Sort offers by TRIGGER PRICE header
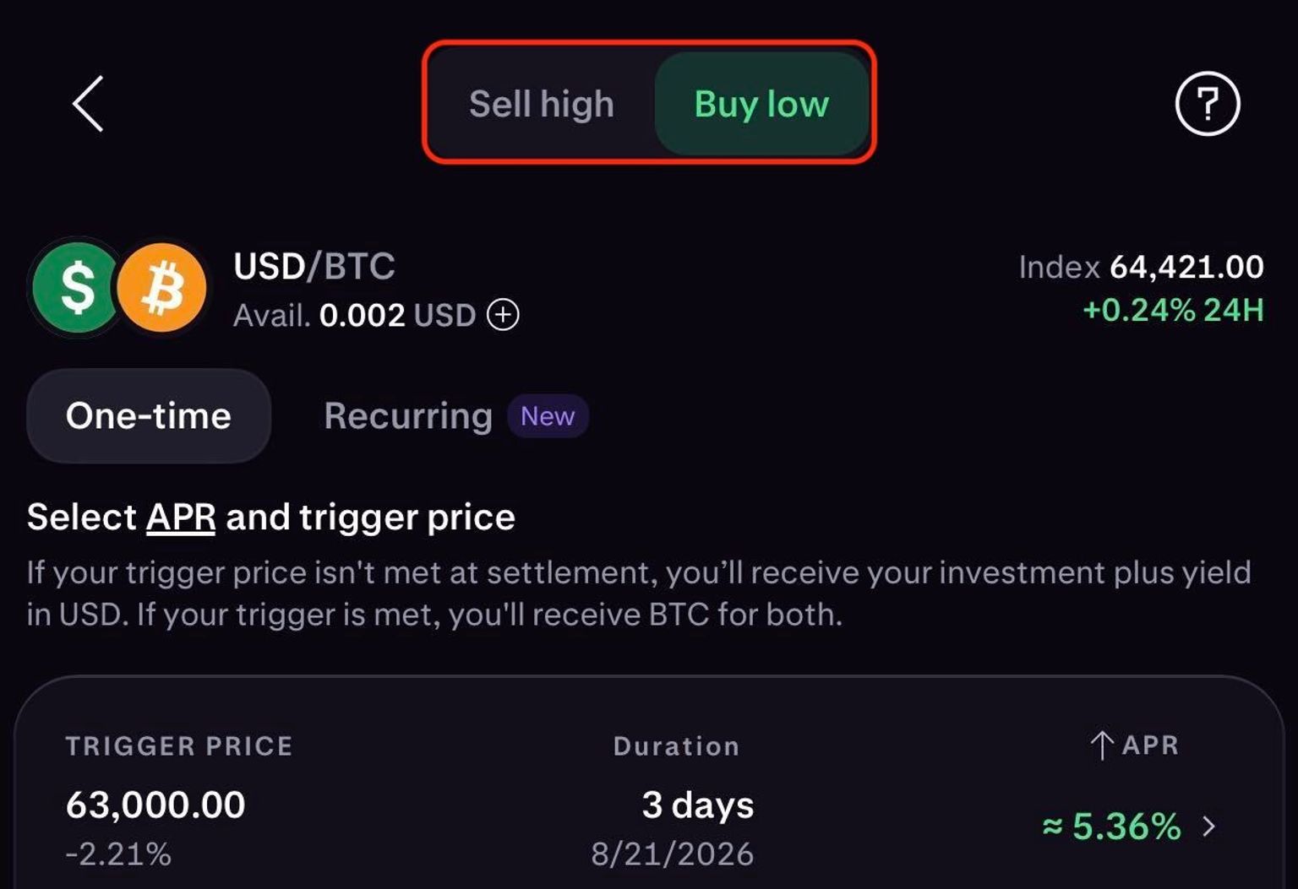Viewport: 1298px width, 889px height. point(179,745)
